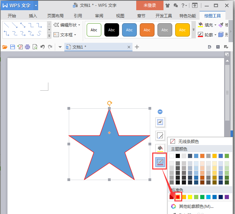The height and width of the screenshot is (214, 235).
Task: Open the WPS 文字 application menu arrow
Action: tap(36, 5)
